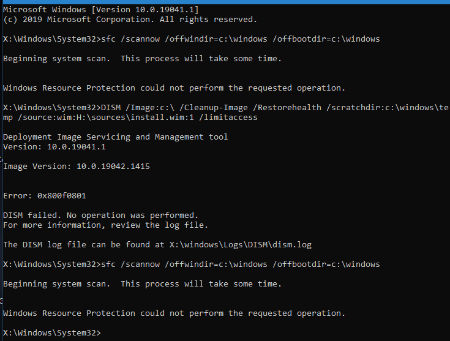Click the blue title bar strip

click(x=225, y=2)
